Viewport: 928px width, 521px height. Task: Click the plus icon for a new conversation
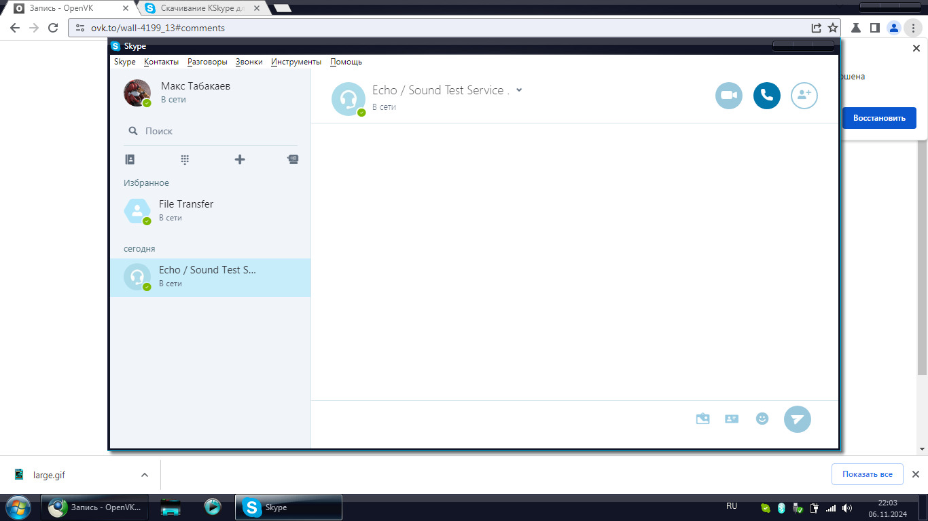[240, 159]
